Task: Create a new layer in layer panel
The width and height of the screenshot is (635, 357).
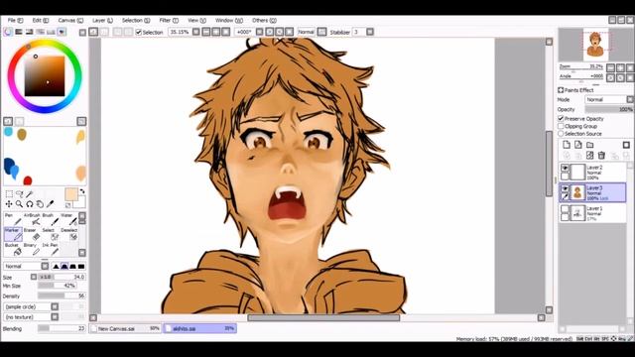Action: [567, 145]
